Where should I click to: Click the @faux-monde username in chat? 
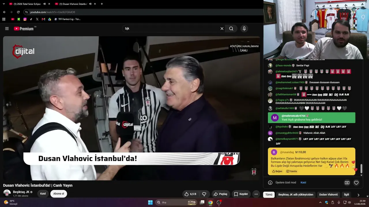pos(283,66)
